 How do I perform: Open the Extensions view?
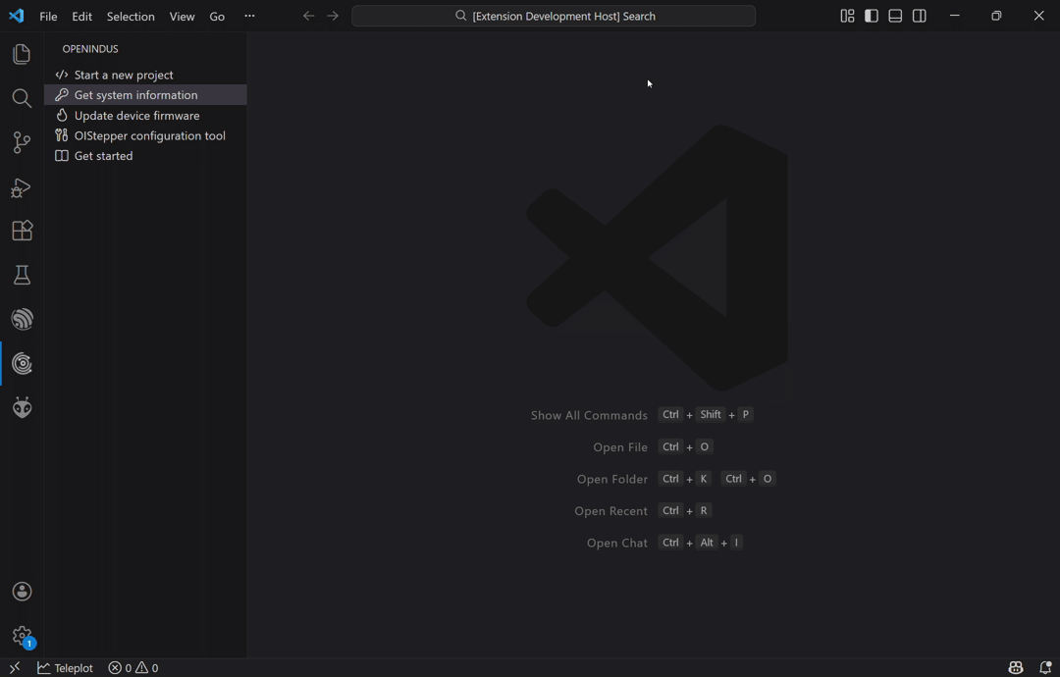22,231
